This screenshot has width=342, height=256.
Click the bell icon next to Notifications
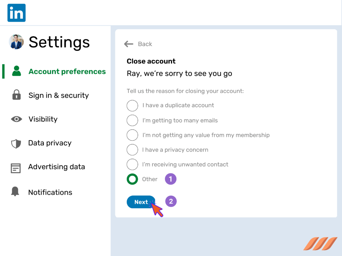[x=16, y=192]
